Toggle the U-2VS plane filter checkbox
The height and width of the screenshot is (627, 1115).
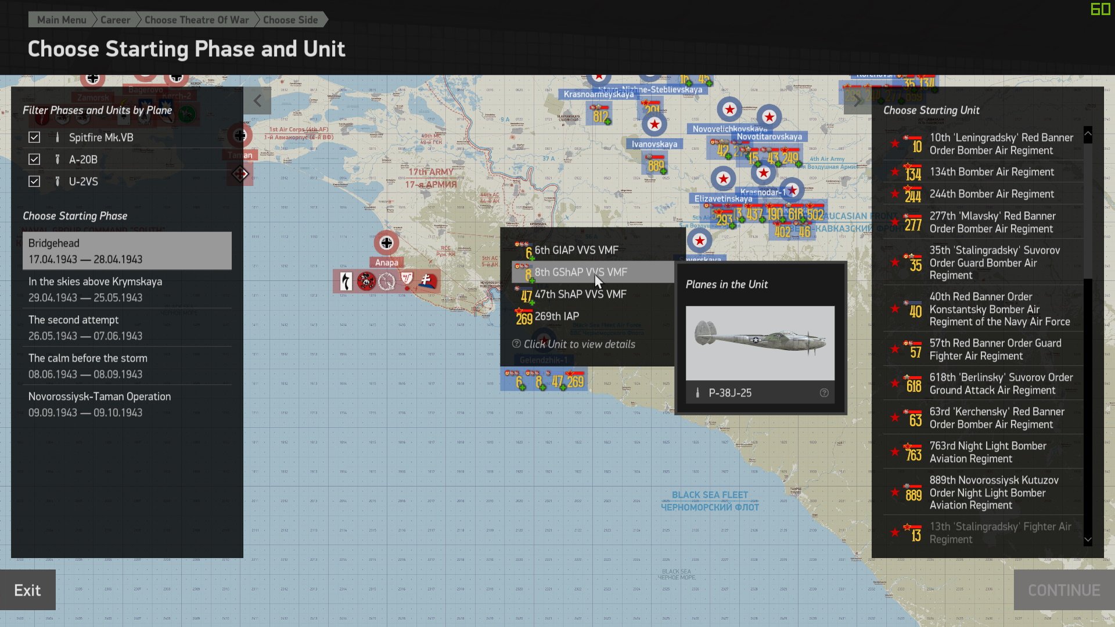(34, 182)
